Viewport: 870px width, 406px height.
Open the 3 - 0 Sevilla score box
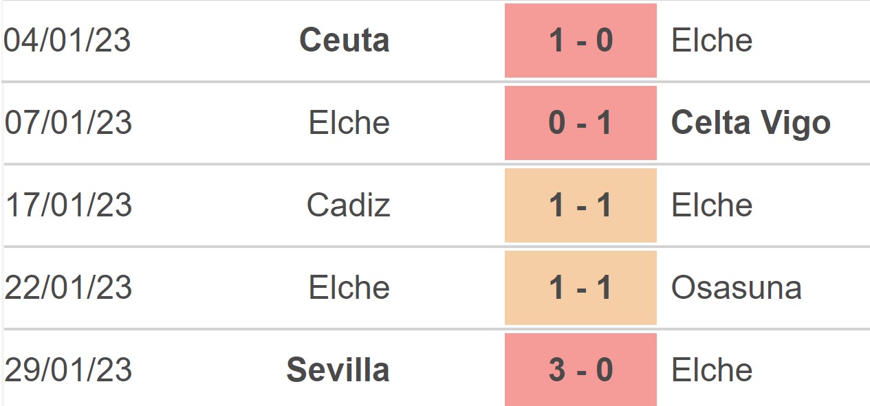580,370
